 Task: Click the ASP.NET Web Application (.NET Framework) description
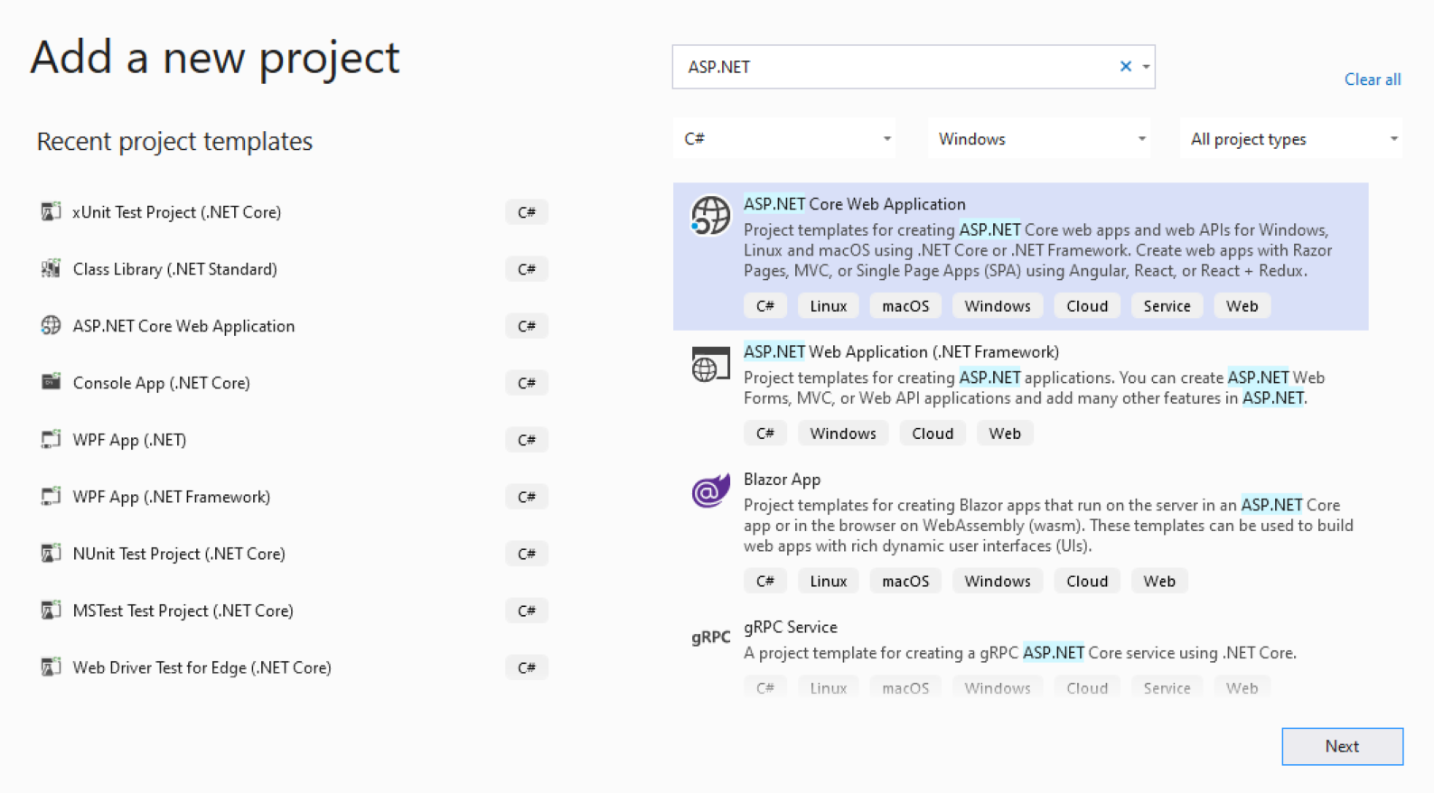[1034, 387]
